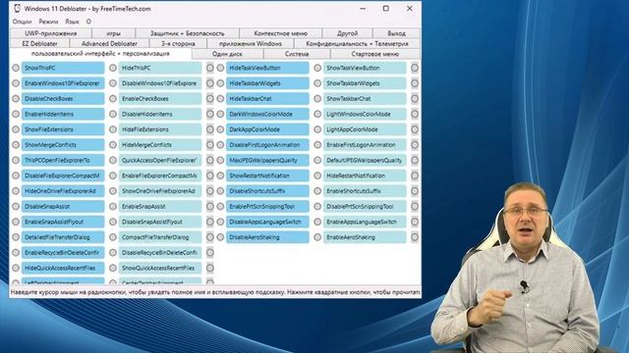Switch to the Система tab

(297, 54)
